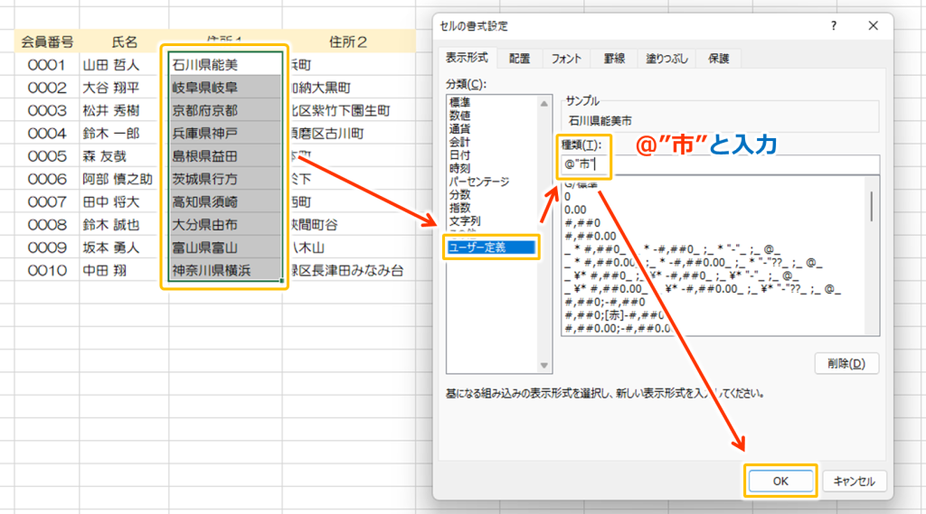Go to the 罫線 tab
926x514 pixels.
point(614,59)
